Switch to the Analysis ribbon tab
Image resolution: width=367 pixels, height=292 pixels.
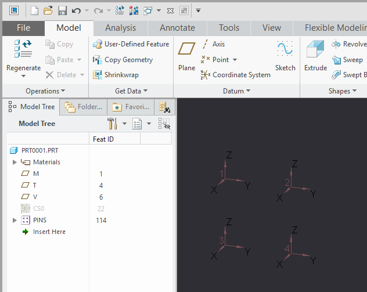tap(120, 28)
